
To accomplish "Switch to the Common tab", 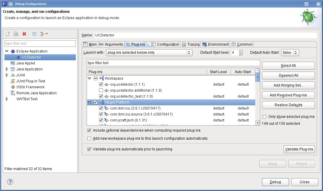I will pyautogui.click(x=242, y=44).
